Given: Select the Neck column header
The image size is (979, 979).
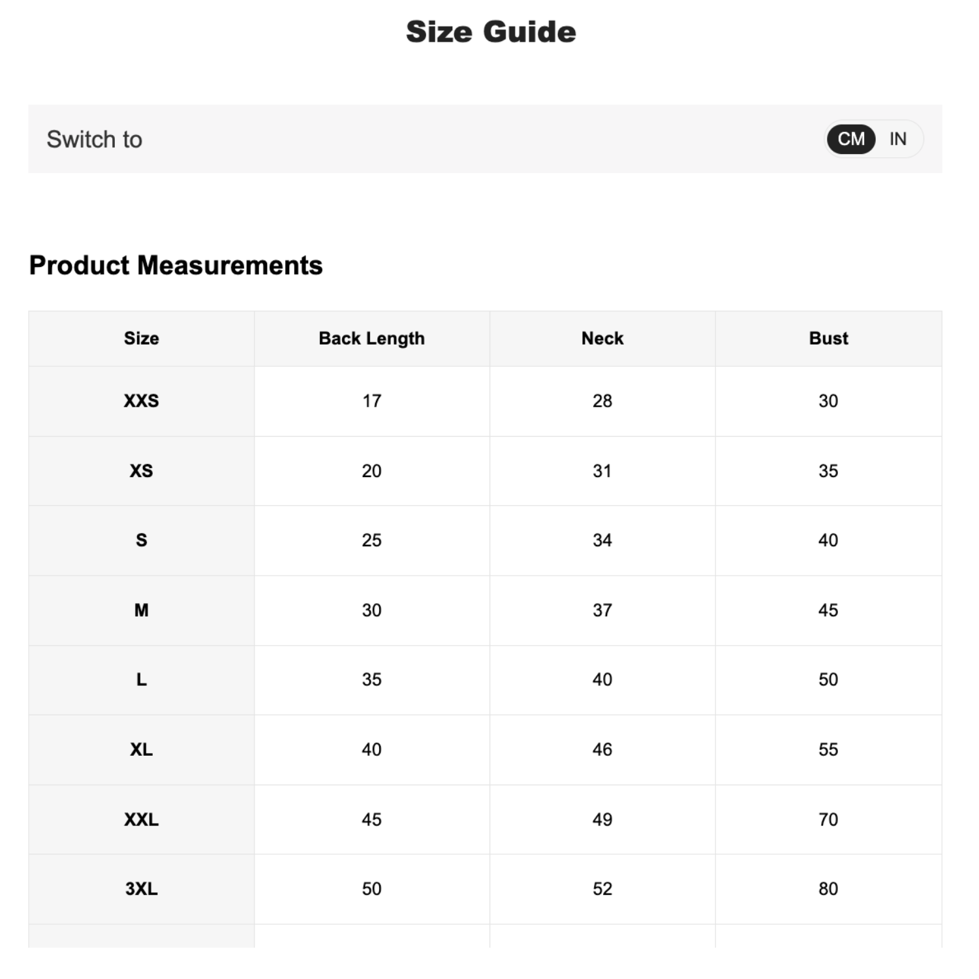Looking at the screenshot, I should [602, 338].
